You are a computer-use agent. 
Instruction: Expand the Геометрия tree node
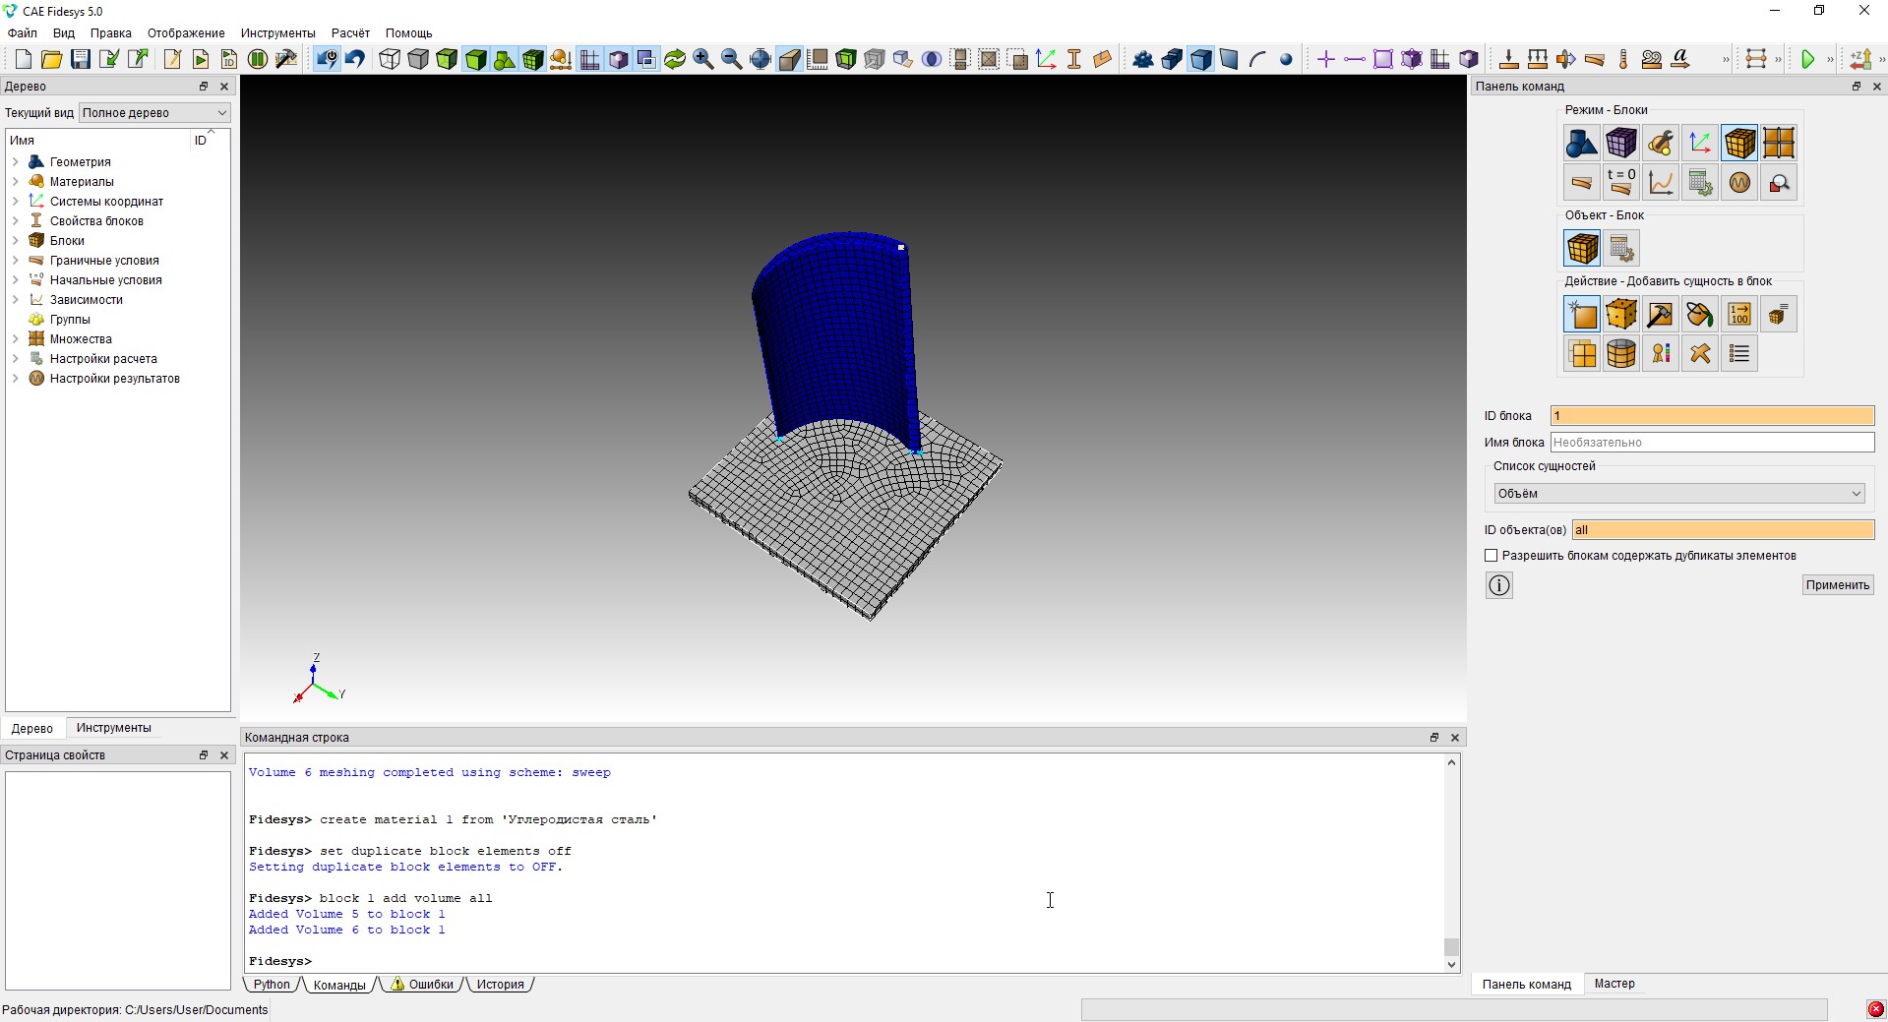click(x=16, y=162)
